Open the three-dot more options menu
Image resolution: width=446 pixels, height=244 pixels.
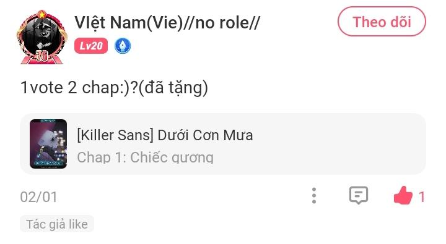point(313,195)
